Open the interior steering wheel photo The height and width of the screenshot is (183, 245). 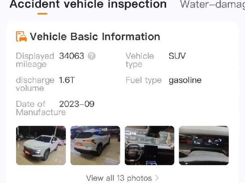tap(150, 145)
